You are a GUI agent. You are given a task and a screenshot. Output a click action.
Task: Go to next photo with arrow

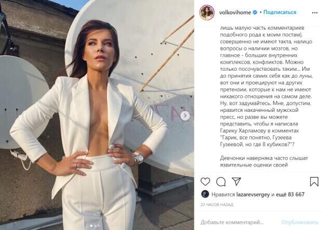point(185,116)
